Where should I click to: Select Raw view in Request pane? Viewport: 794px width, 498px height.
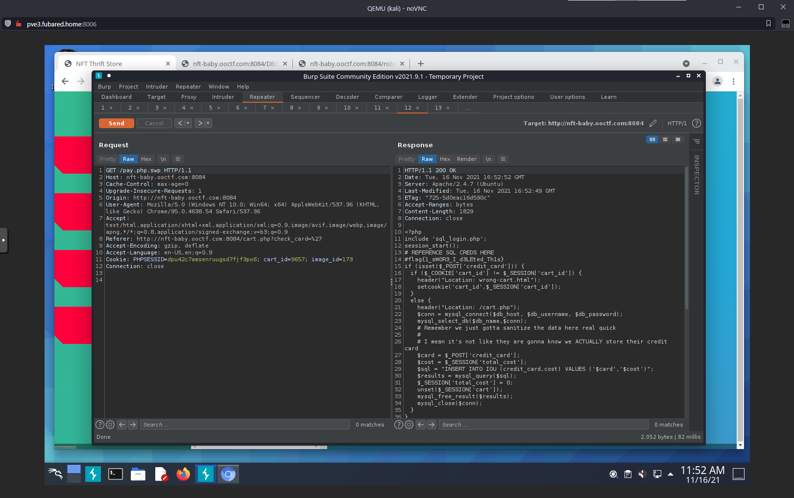128,159
